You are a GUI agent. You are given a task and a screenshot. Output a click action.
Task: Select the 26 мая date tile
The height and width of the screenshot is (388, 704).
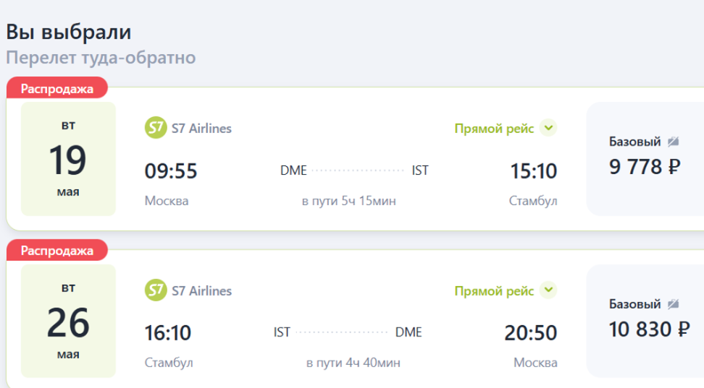(x=68, y=321)
